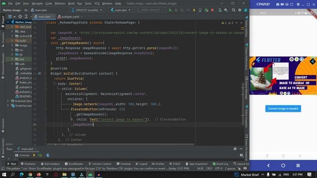Toggle fullscreen icon in CPH2127 window

coord(292,4)
